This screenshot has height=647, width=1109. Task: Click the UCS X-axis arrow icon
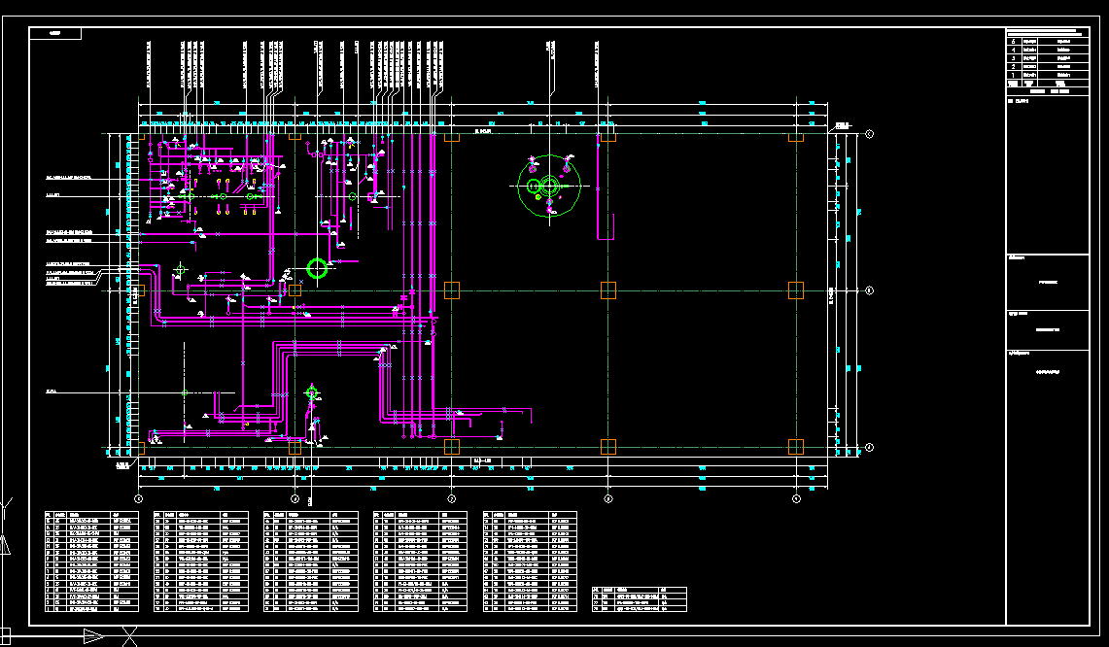[93, 636]
